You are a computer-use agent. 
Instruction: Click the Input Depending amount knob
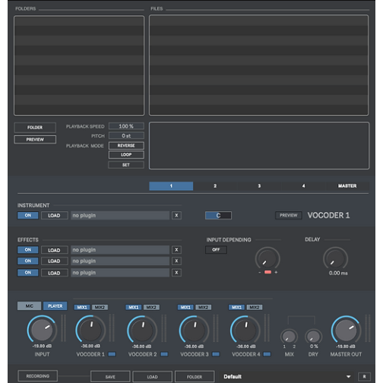(x=267, y=258)
